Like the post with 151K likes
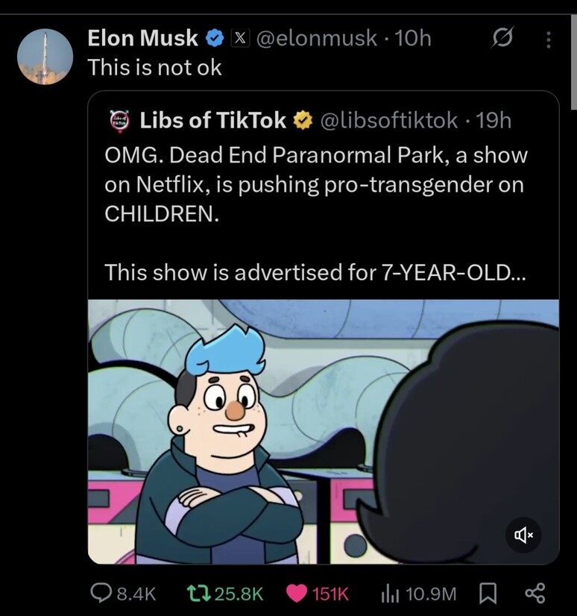Image resolution: width=577 pixels, height=616 pixels. [x=297, y=593]
